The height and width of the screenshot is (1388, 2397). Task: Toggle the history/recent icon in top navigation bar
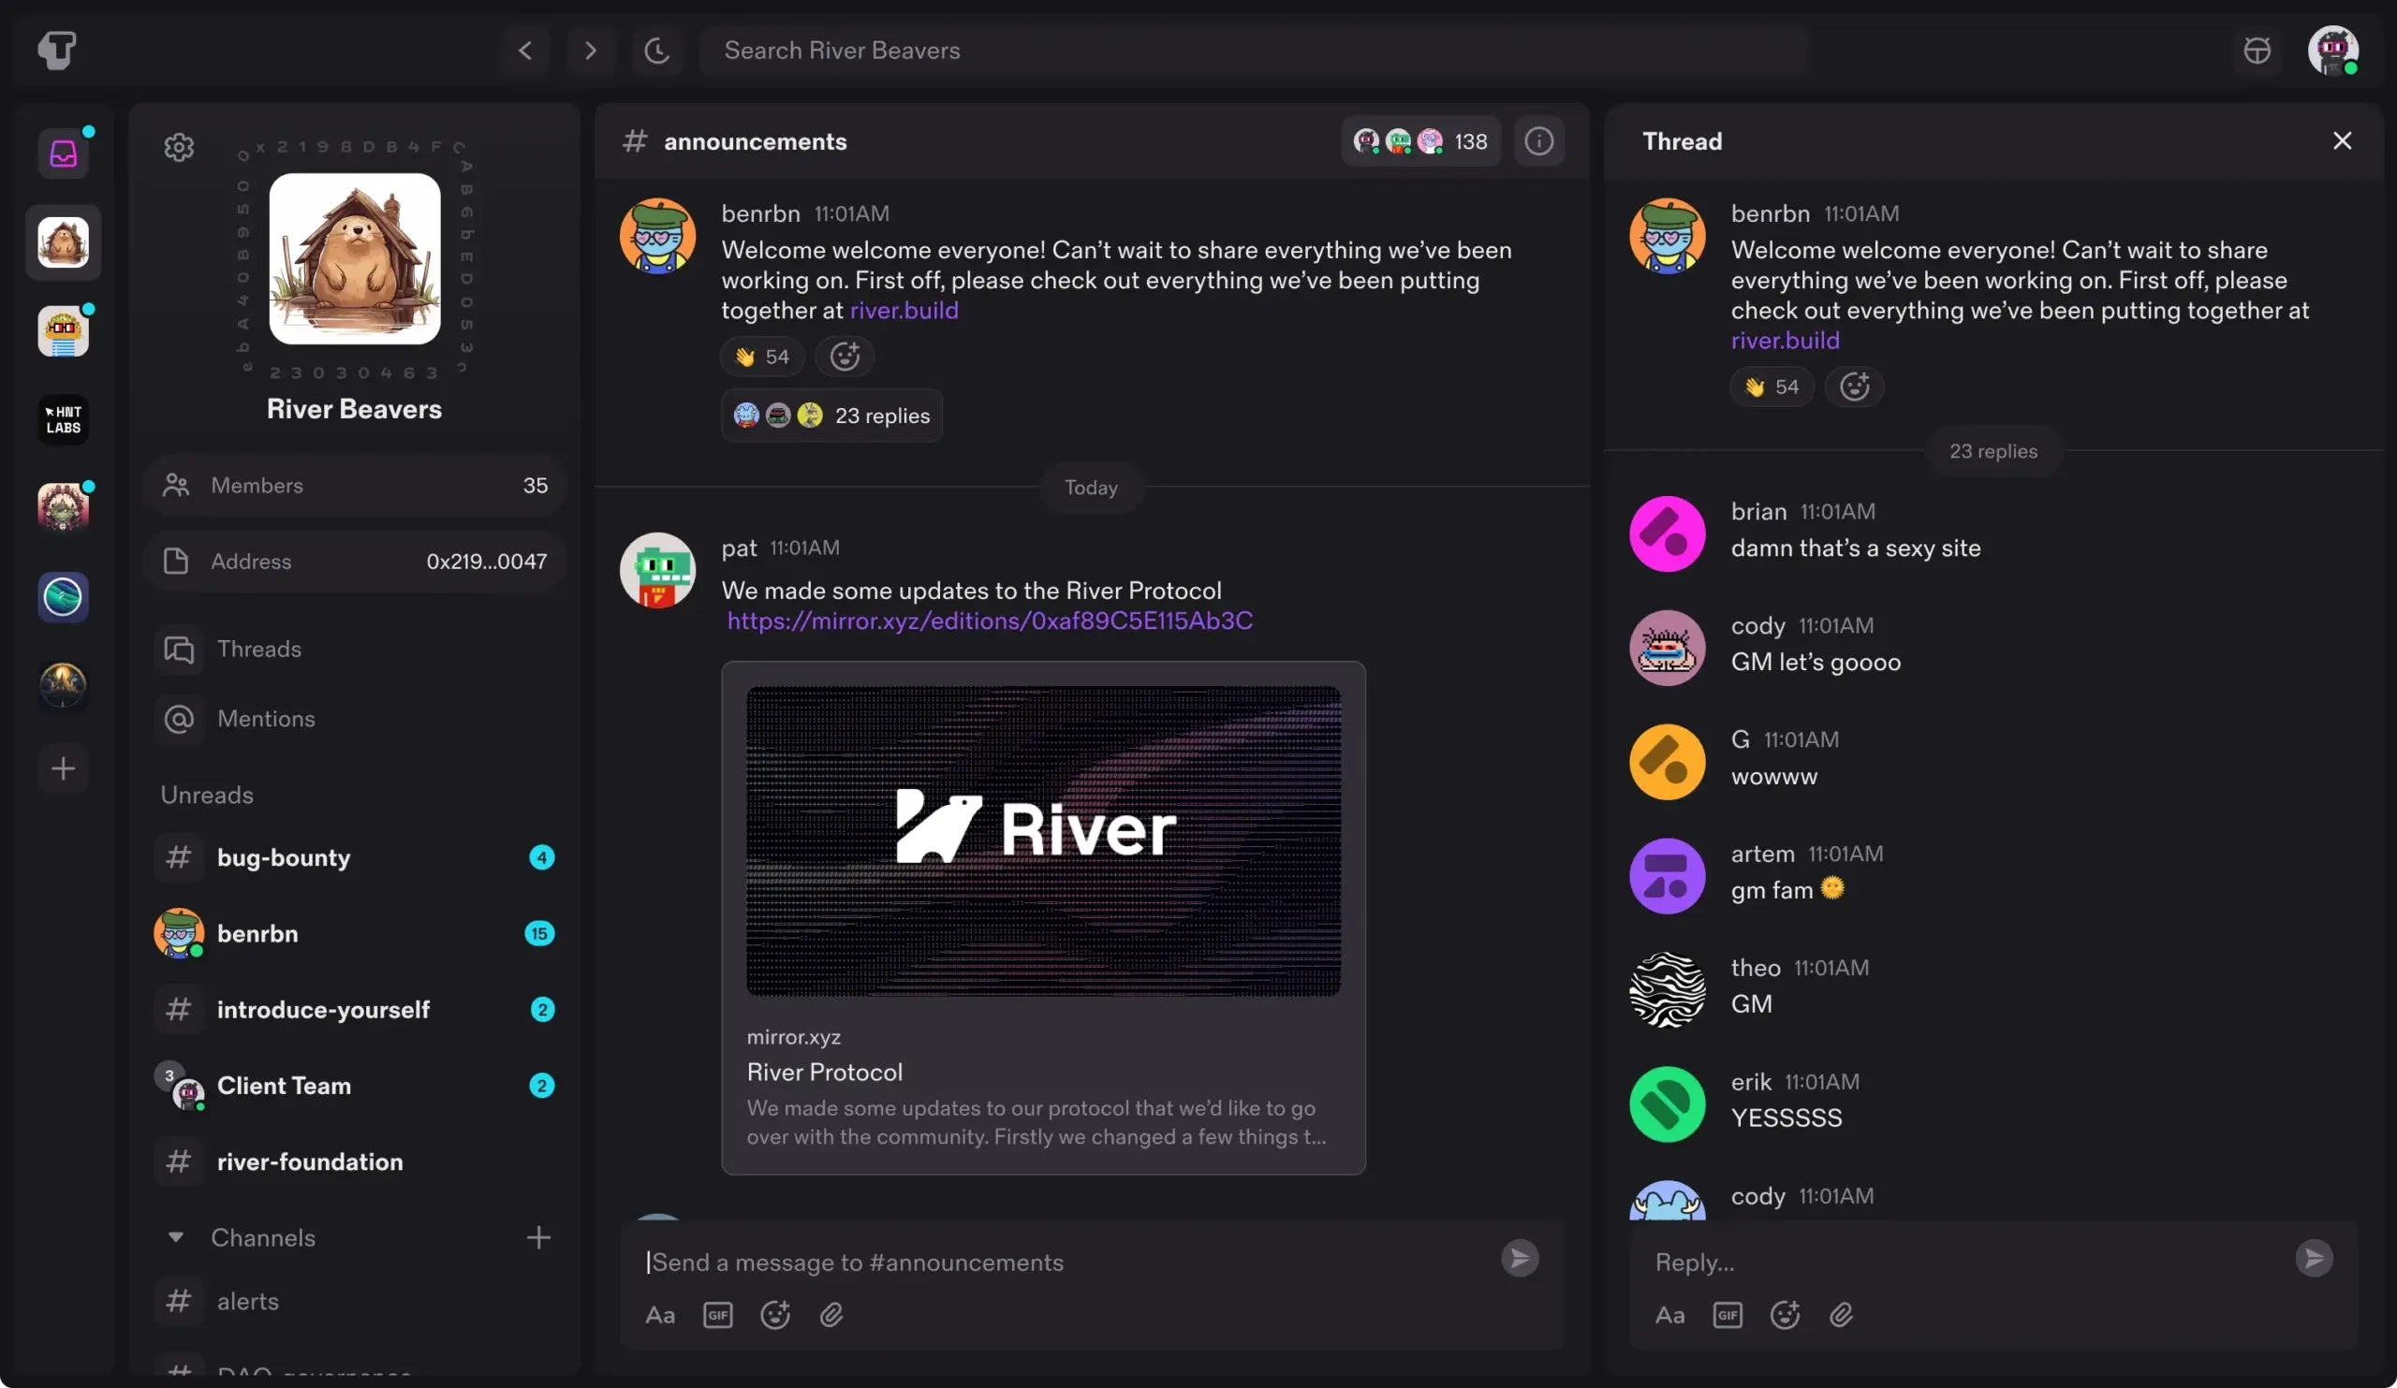(658, 50)
